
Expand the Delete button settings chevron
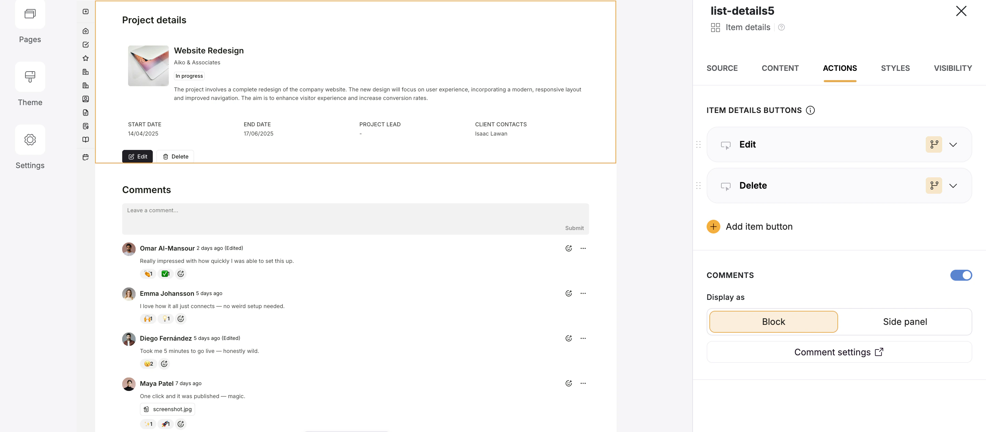point(953,186)
